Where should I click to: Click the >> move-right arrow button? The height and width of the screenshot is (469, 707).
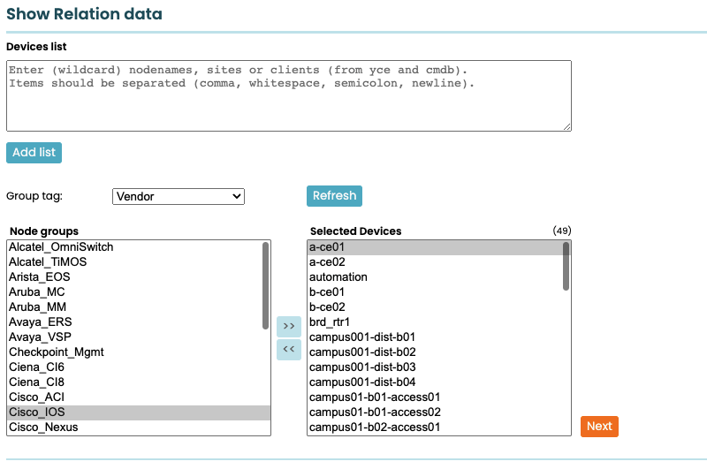tap(289, 326)
